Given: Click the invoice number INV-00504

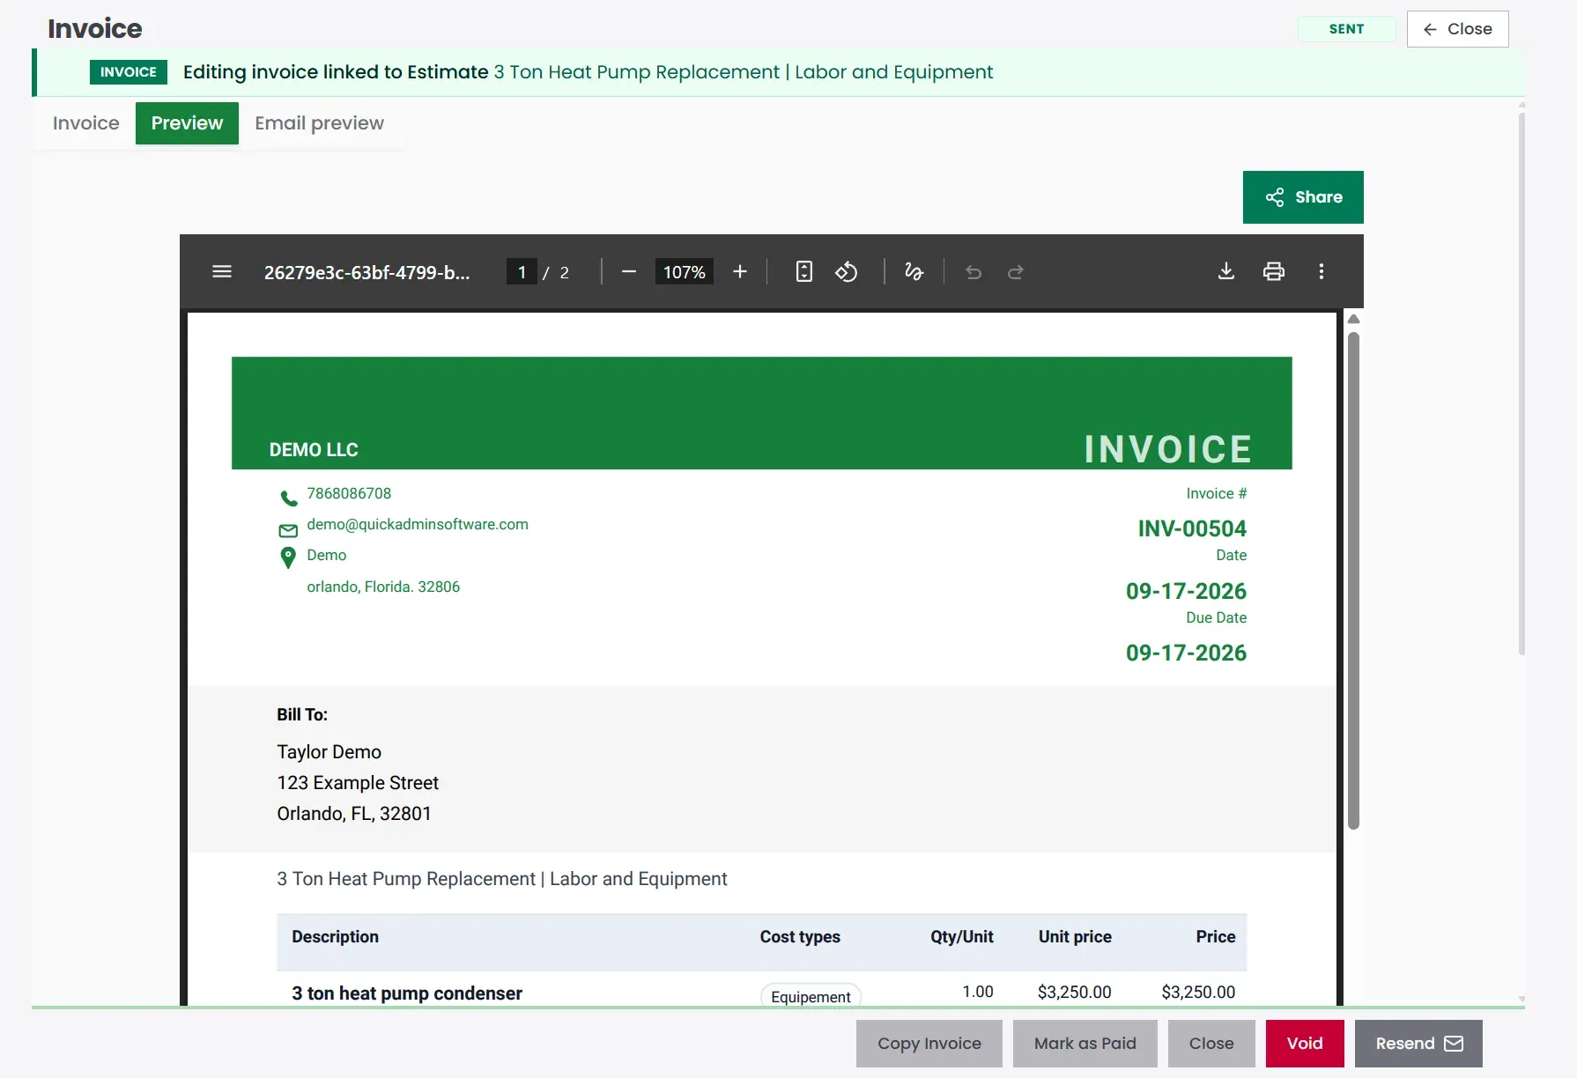Looking at the screenshot, I should pyautogui.click(x=1192, y=528).
